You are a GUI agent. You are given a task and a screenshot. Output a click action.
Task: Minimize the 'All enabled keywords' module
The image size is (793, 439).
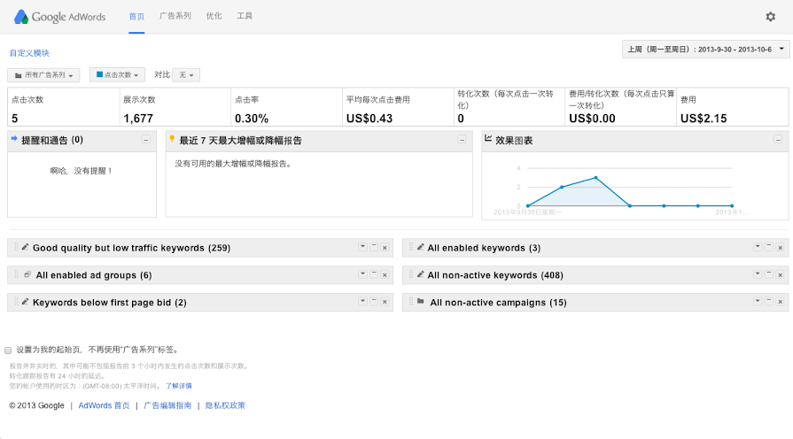pos(769,248)
